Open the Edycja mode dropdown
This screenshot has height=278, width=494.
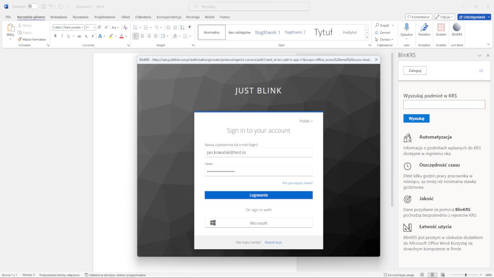click(x=444, y=17)
